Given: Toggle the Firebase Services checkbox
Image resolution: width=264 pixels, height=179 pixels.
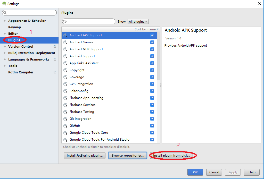Looking at the screenshot, I should (152, 105).
